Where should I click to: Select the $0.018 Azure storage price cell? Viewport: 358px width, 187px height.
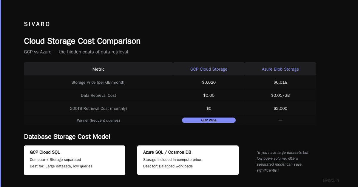(280, 82)
